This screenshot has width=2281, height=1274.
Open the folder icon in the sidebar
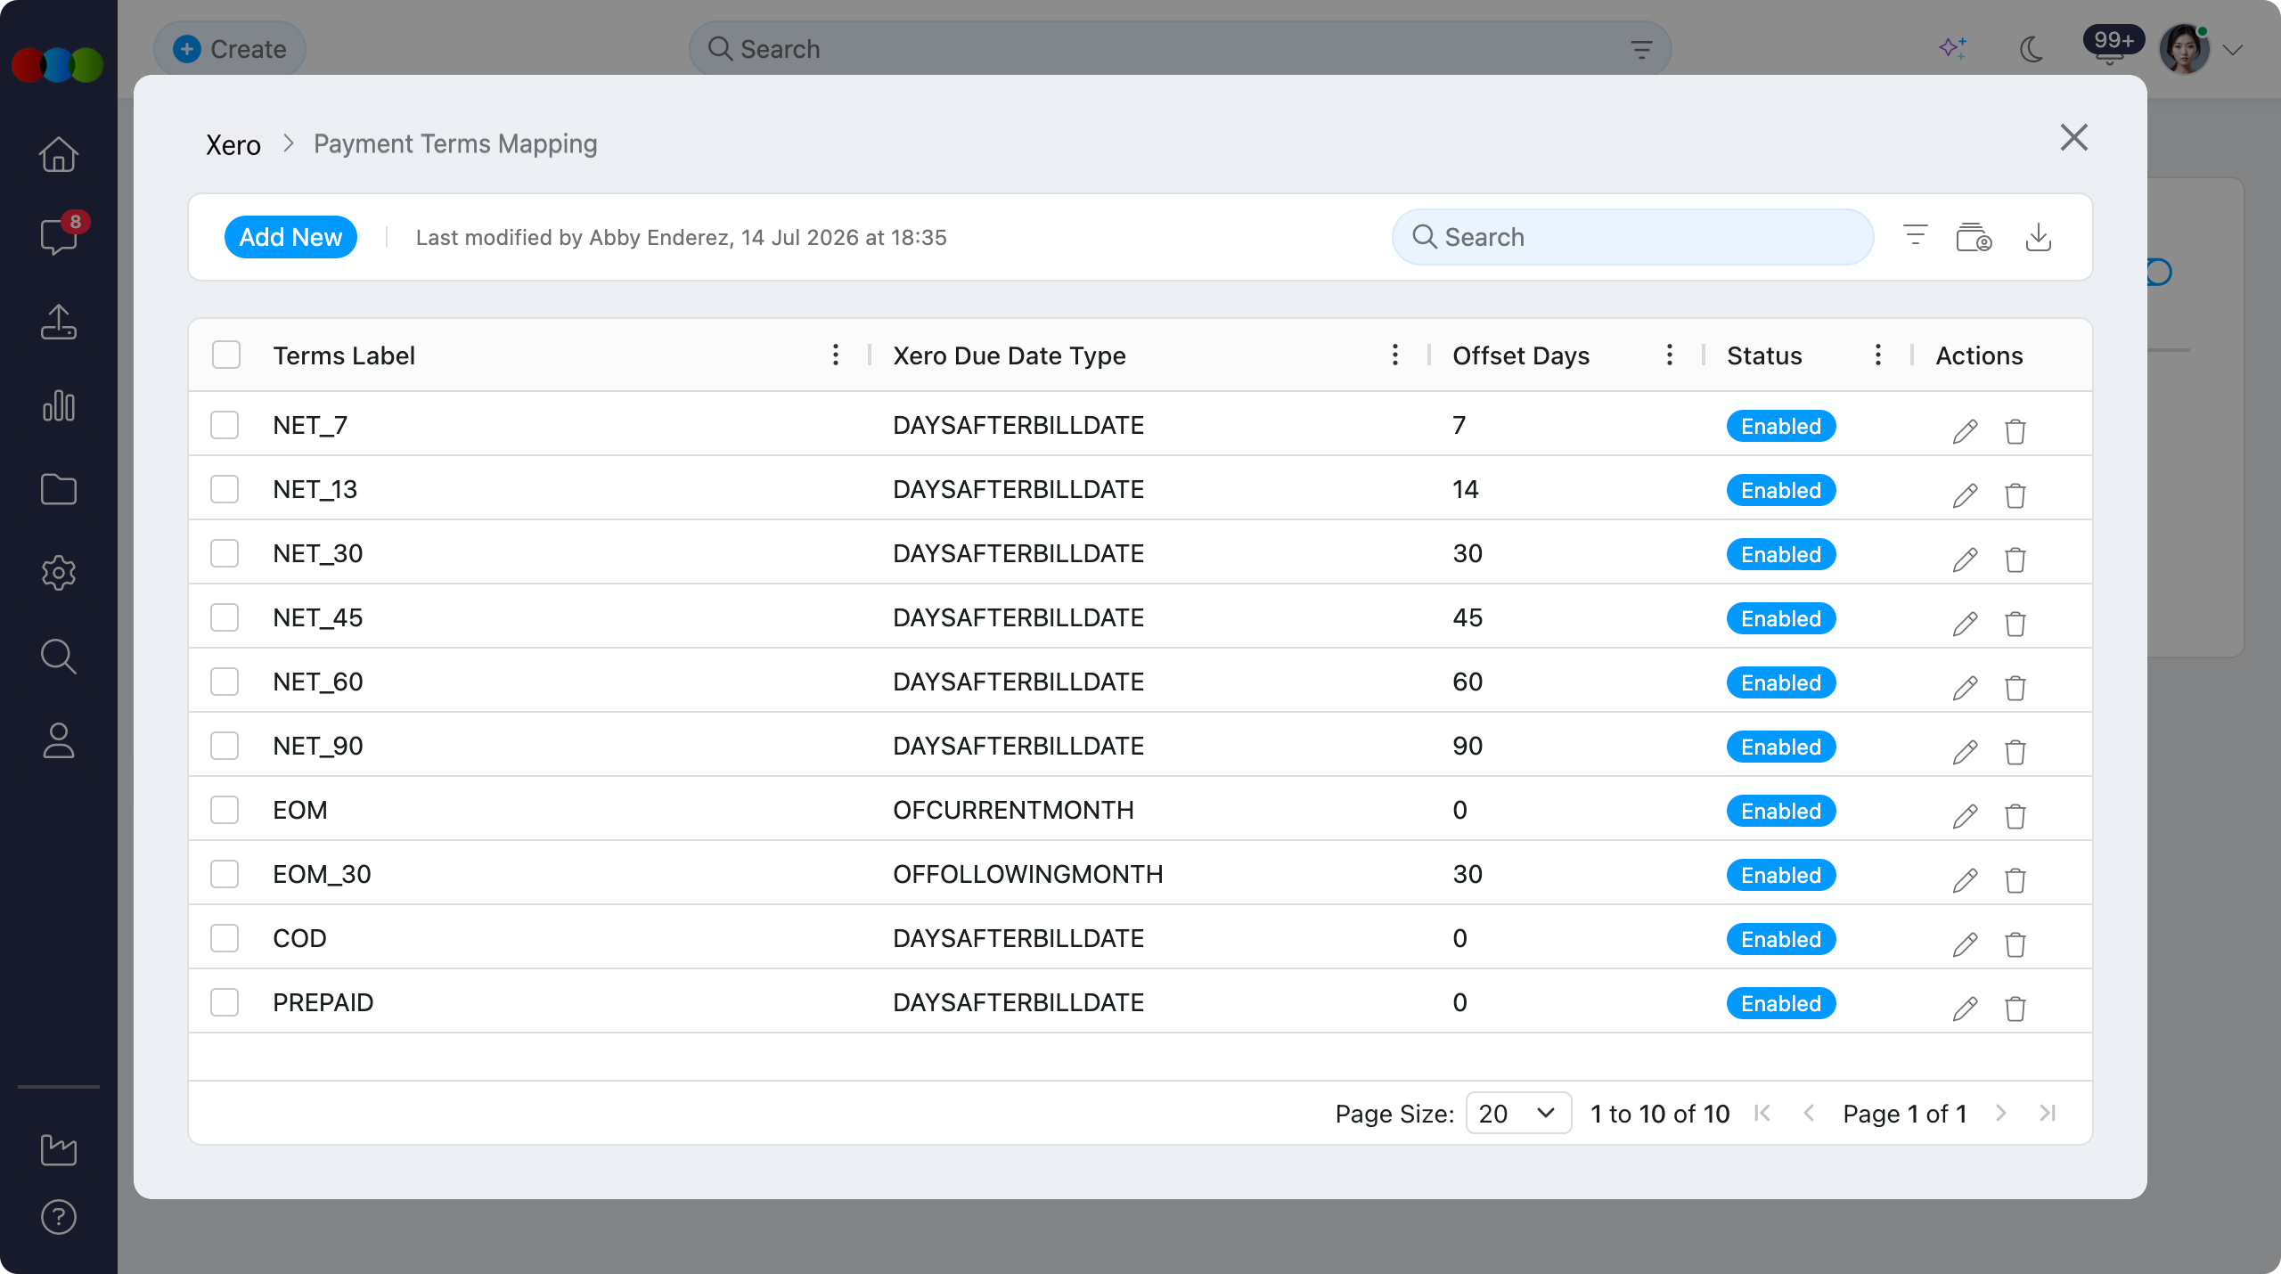click(59, 489)
